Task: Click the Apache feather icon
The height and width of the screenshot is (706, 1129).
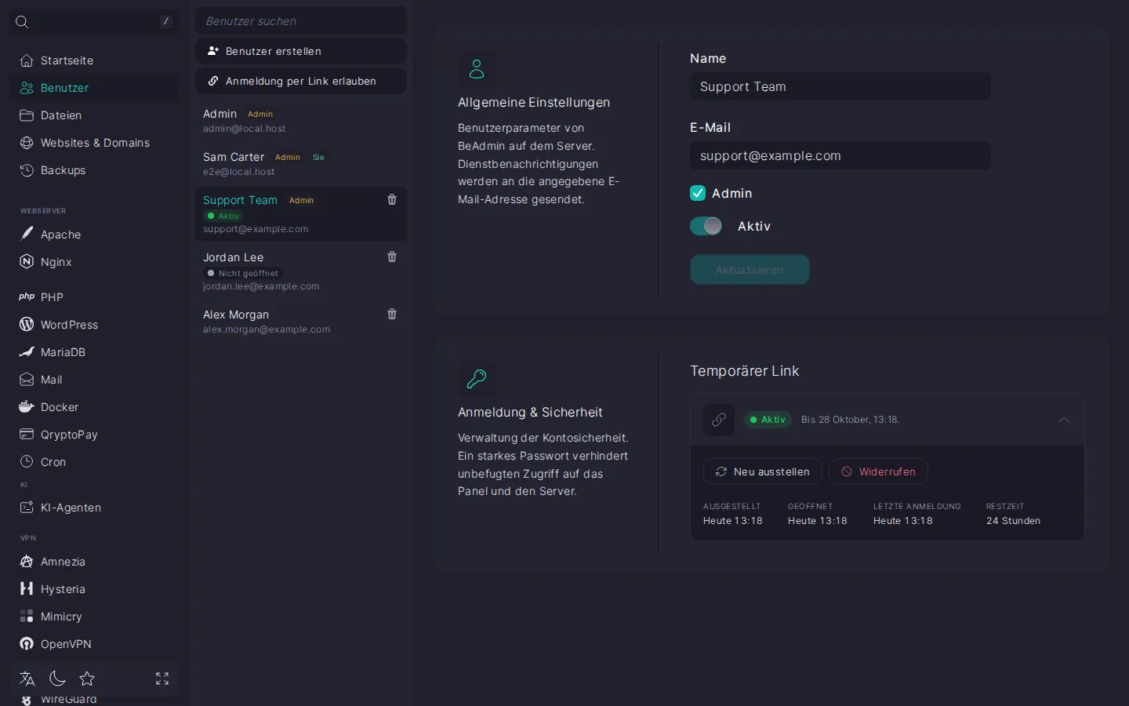Action: (x=27, y=234)
